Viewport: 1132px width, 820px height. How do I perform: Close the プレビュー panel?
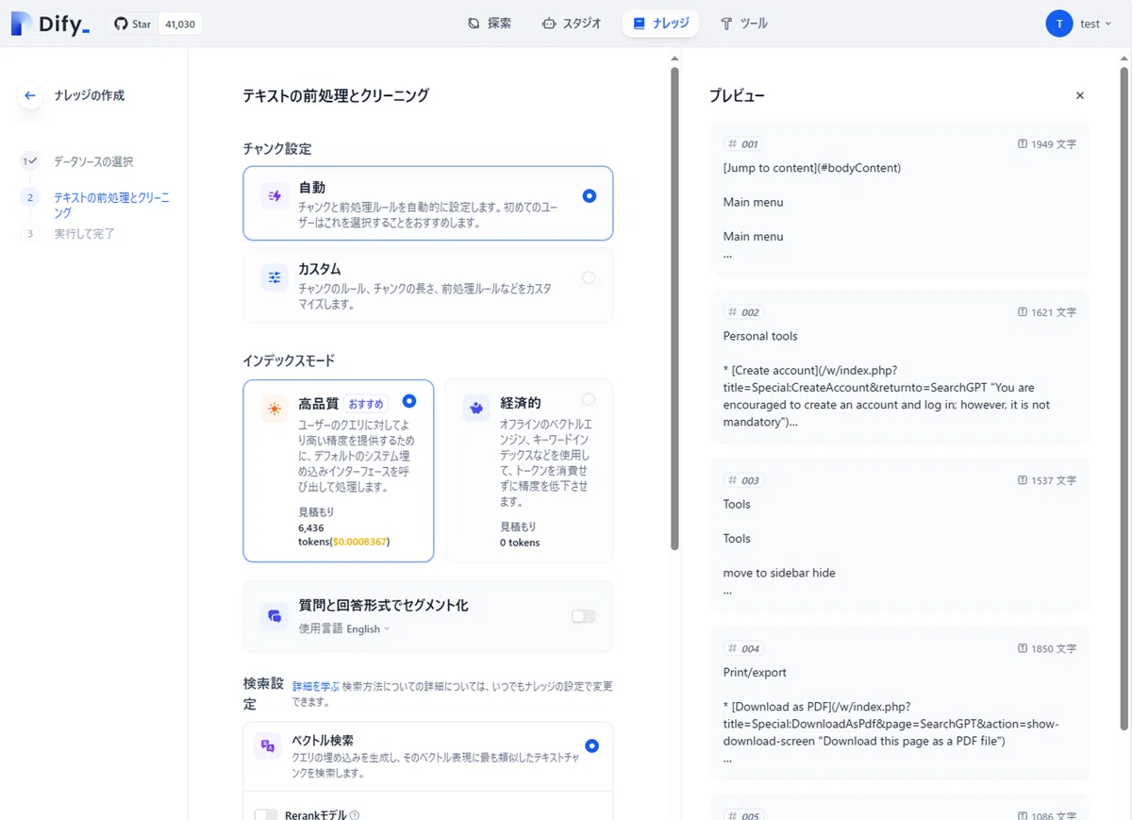[x=1080, y=95]
